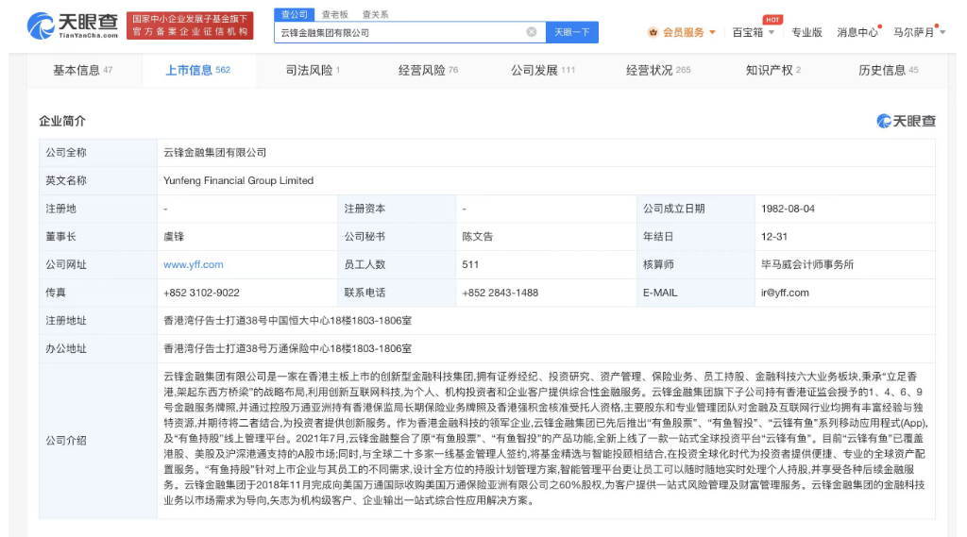Click the phone number +852 2843-1488

click(500, 293)
